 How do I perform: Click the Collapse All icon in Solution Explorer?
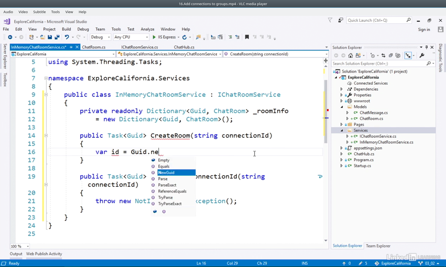391,56
